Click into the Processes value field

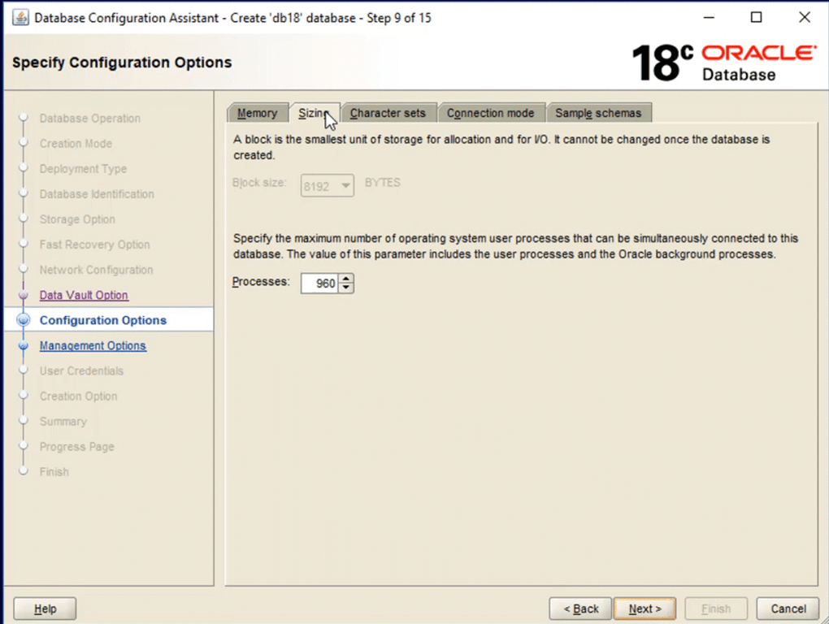click(x=319, y=284)
